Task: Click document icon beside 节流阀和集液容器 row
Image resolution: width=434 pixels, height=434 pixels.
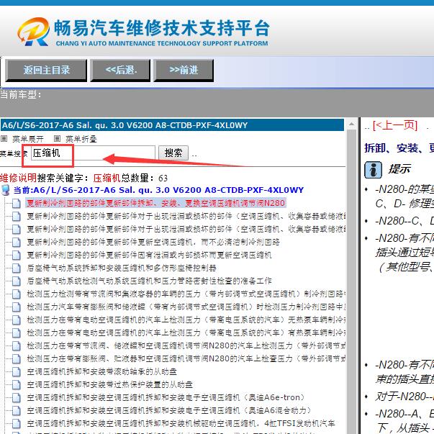Action: (17, 294)
